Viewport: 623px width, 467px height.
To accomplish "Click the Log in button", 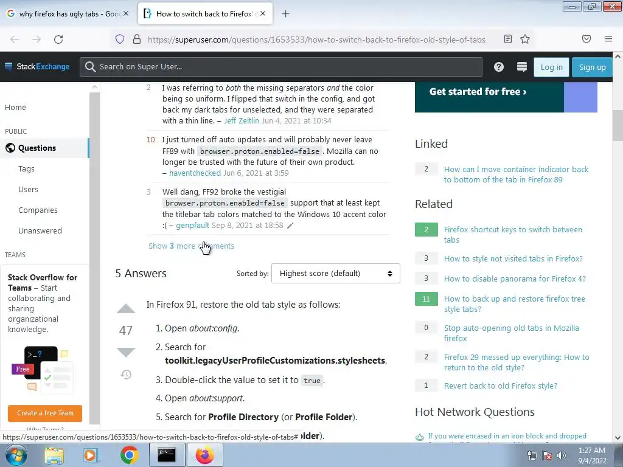I will (551, 67).
